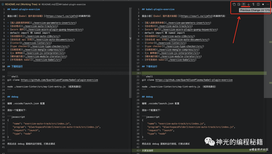Open sourl.co link in left diff pane
This screenshot has height=154, width=272.
(x=62, y=16)
